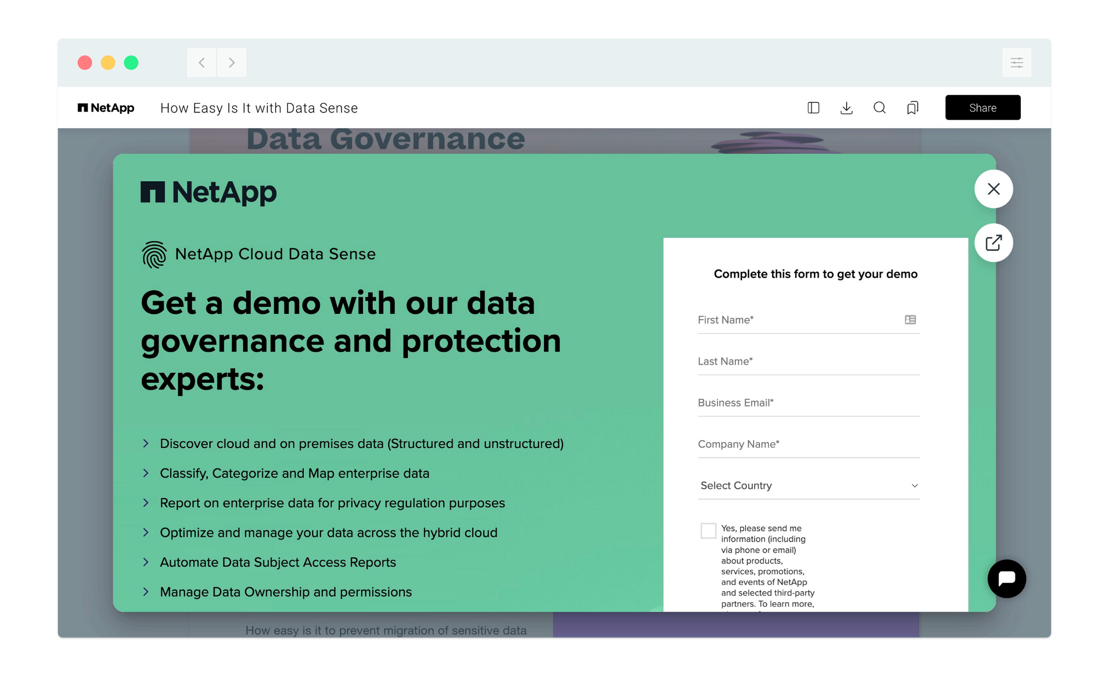Click the yellow minimize window button
This screenshot has height=676, width=1109.
(108, 63)
